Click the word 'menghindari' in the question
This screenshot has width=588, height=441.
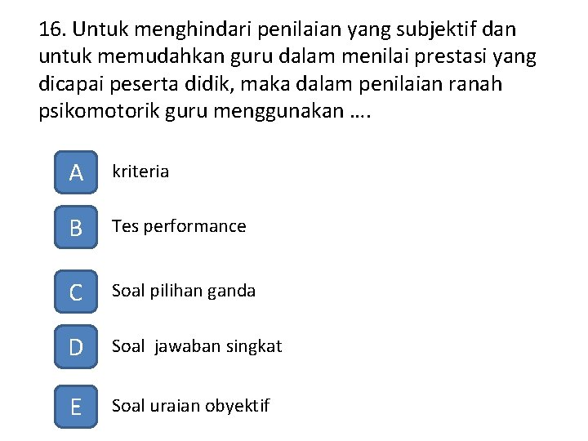pyautogui.click(x=193, y=29)
